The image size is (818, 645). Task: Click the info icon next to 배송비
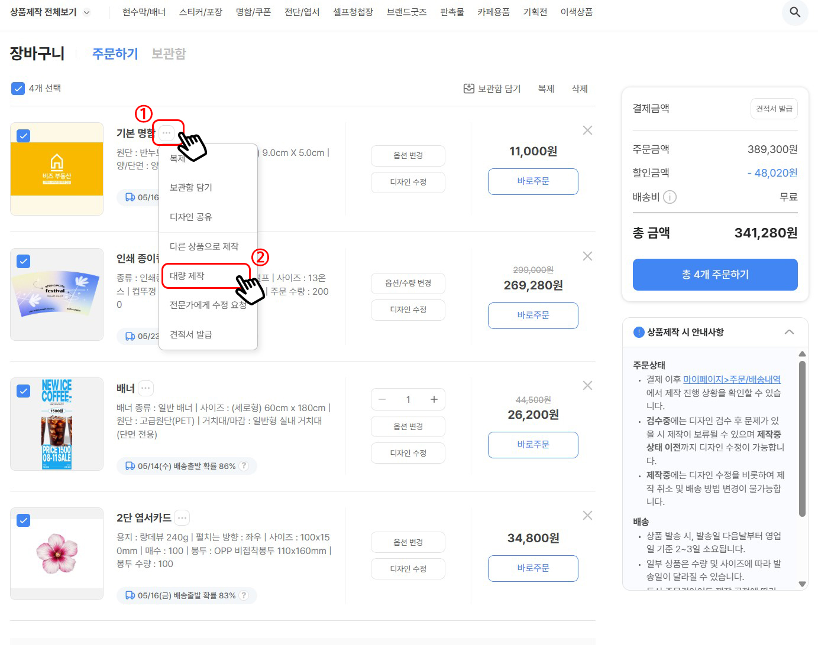coord(671,197)
